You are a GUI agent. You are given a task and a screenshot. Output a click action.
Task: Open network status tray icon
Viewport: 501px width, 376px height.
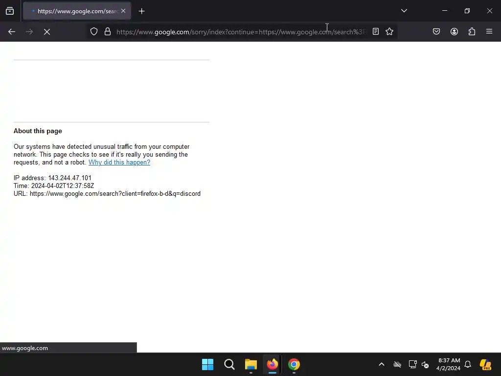tap(412, 364)
